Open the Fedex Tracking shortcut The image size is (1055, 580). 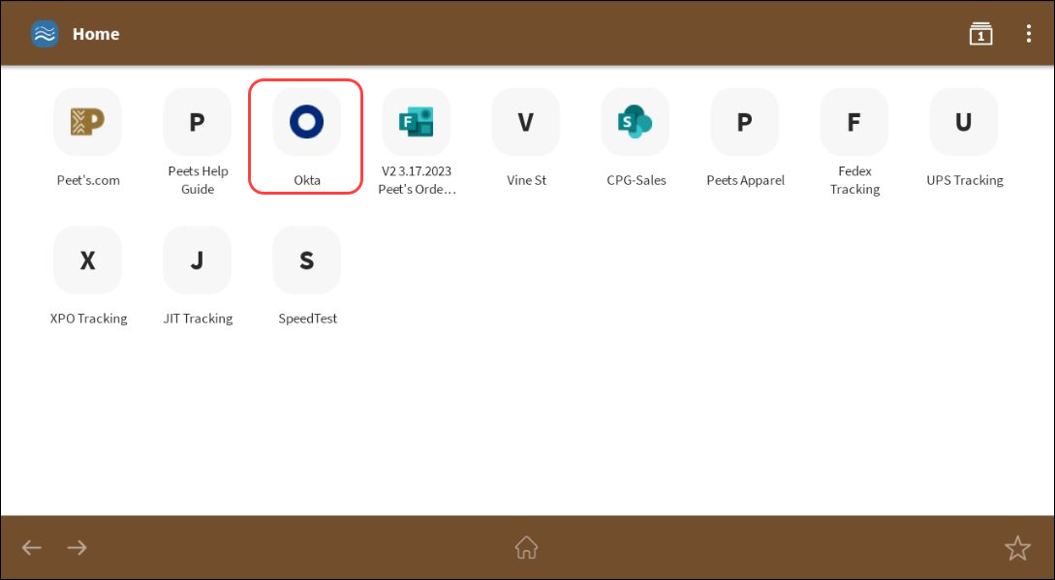853,122
